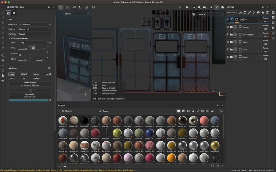Open the camera settings video icon
This screenshot has width=276, height=172.
[x=204, y=7]
